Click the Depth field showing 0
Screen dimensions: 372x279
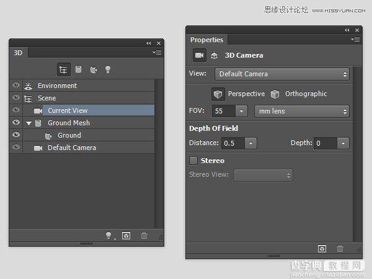325,143
